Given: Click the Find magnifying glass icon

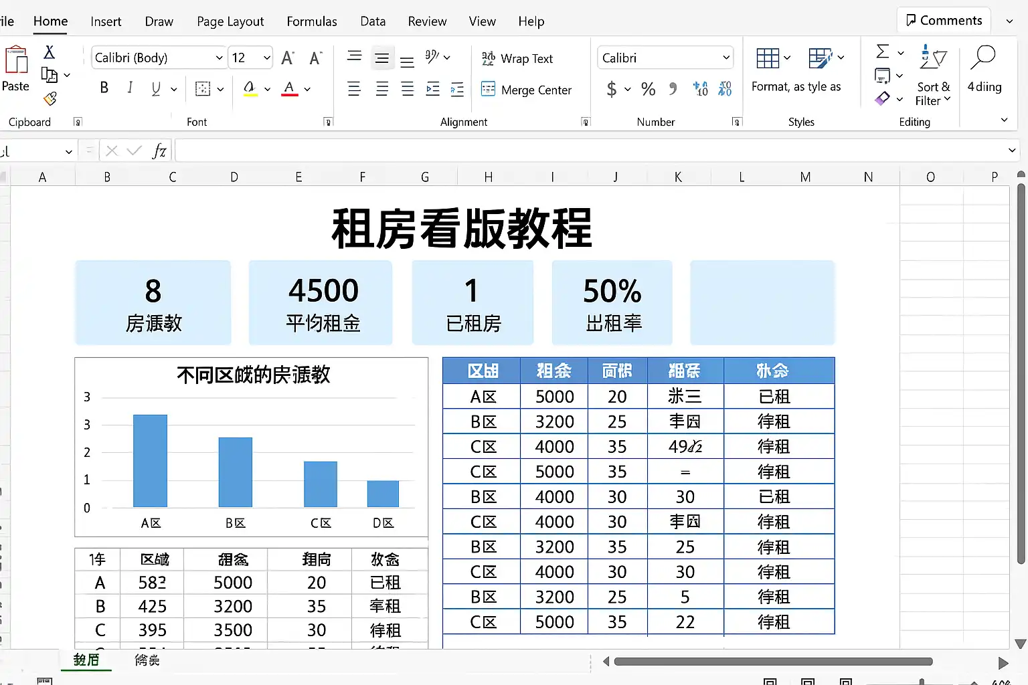Looking at the screenshot, I should tap(983, 59).
